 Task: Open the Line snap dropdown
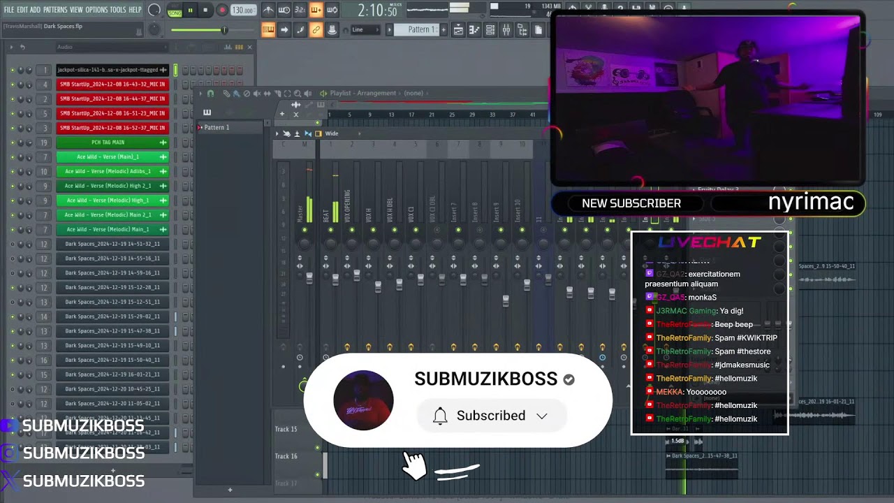tap(365, 30)
